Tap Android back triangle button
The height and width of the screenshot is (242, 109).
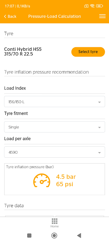[79, 235]
